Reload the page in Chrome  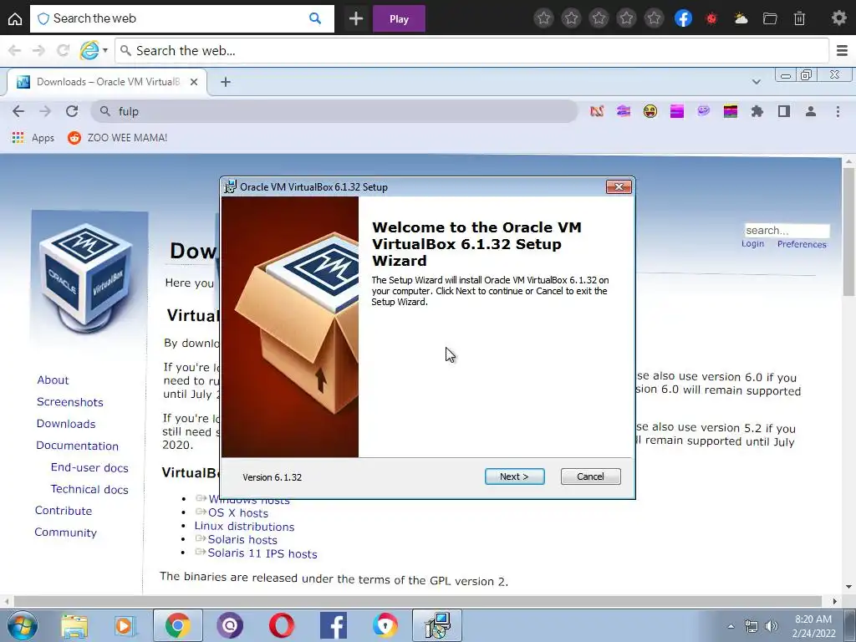pyautogui.click(x=72, y=111)
